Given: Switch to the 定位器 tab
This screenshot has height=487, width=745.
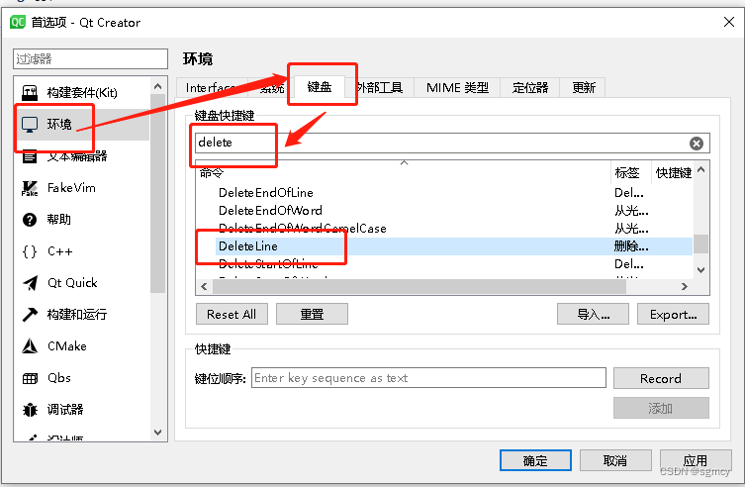Looking at the screenshot, I should point(530,88).
